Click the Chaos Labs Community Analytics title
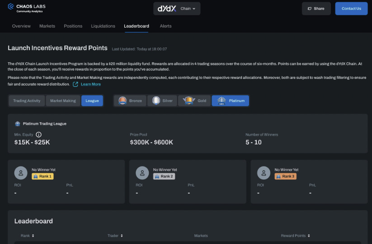This screenshot has width=372, height=244. [31, 8]
